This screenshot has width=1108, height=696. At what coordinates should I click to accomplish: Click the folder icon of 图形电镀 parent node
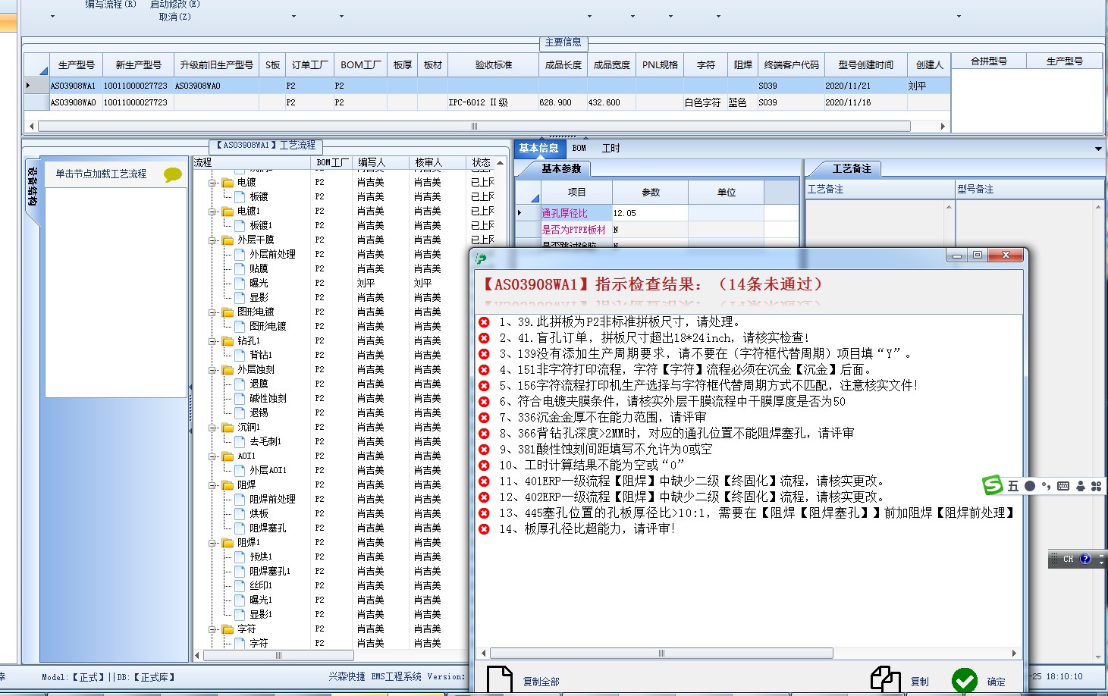point(228,312)
